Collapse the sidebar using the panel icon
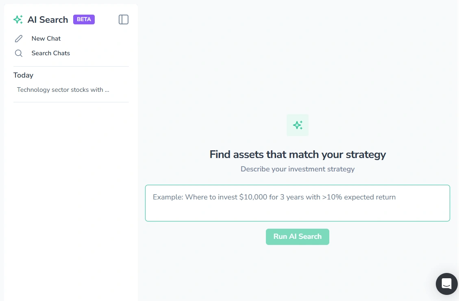 [x=123, y=19]
